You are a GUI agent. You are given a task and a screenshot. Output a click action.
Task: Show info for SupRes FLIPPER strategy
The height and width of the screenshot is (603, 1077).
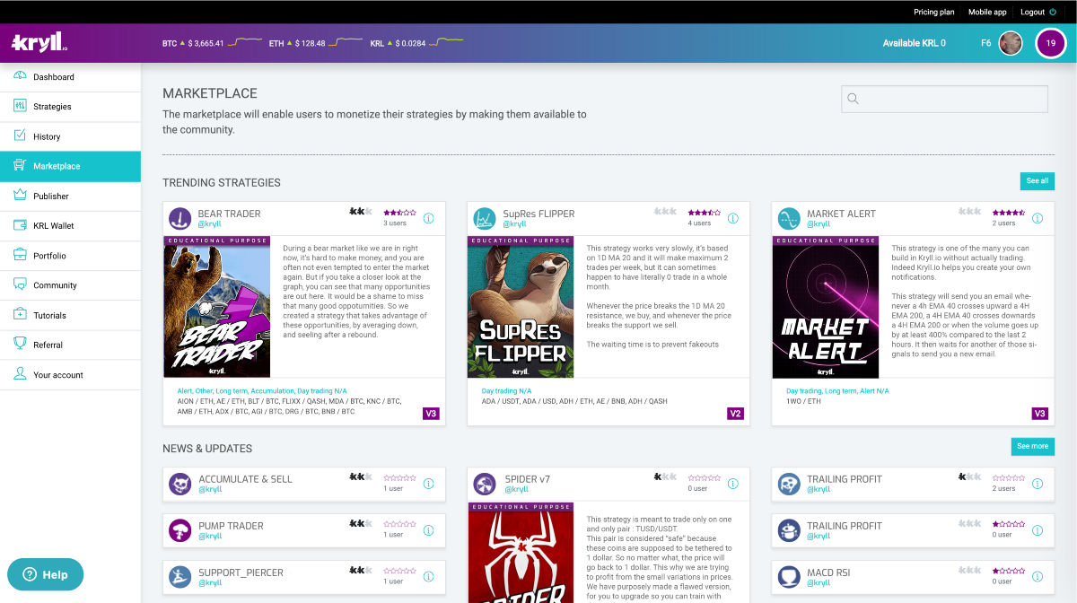click(x=733, y=218)
